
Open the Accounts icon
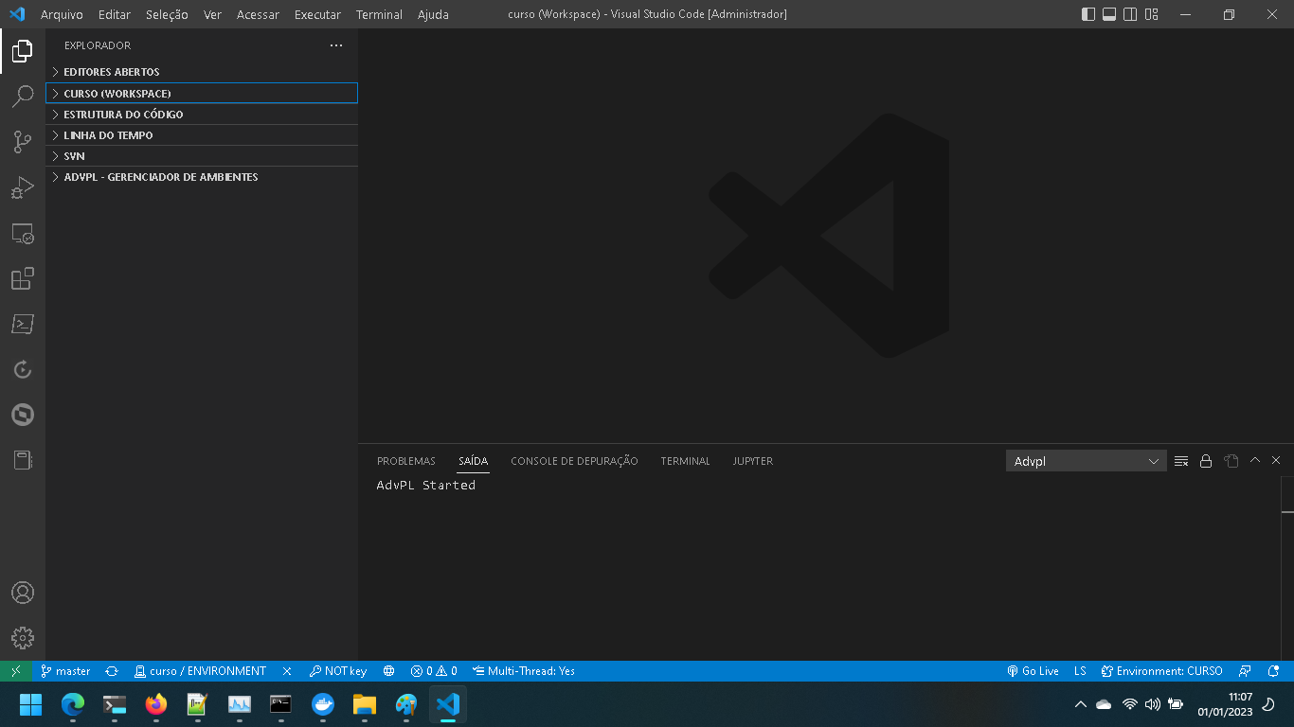click(23, 593)
